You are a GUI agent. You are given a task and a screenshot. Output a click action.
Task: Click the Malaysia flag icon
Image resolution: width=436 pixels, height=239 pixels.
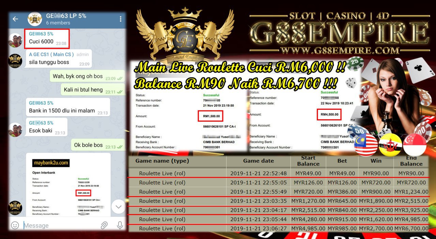pyautogui.click(x=366, y=145)
